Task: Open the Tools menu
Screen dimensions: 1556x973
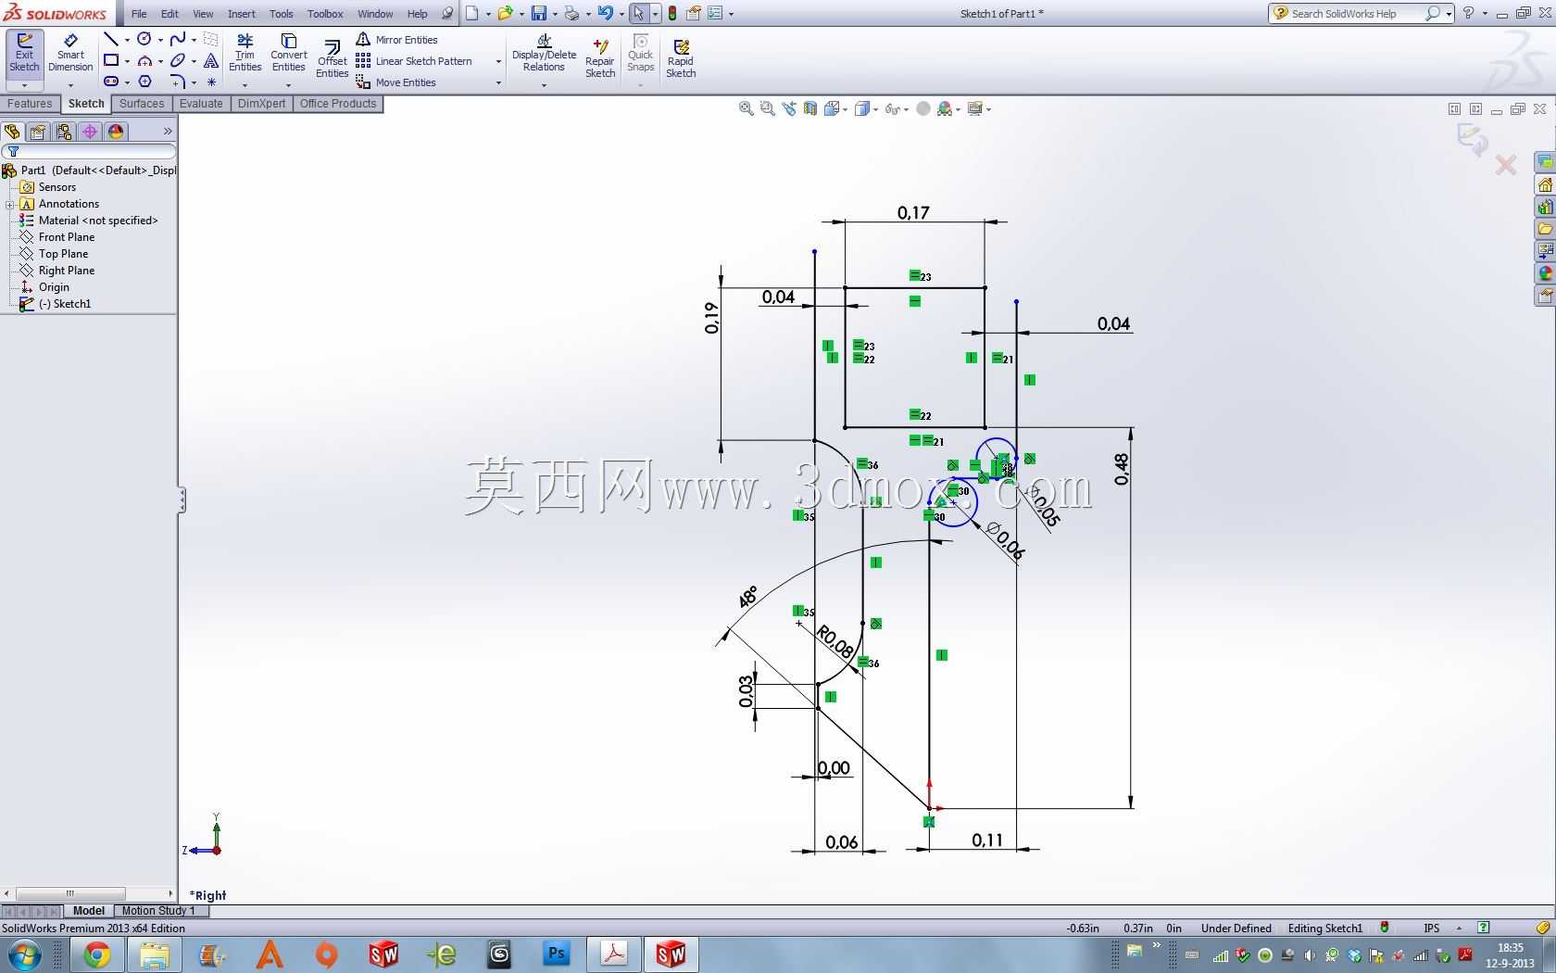Action: pyautogui.click(x=282, y=14)
